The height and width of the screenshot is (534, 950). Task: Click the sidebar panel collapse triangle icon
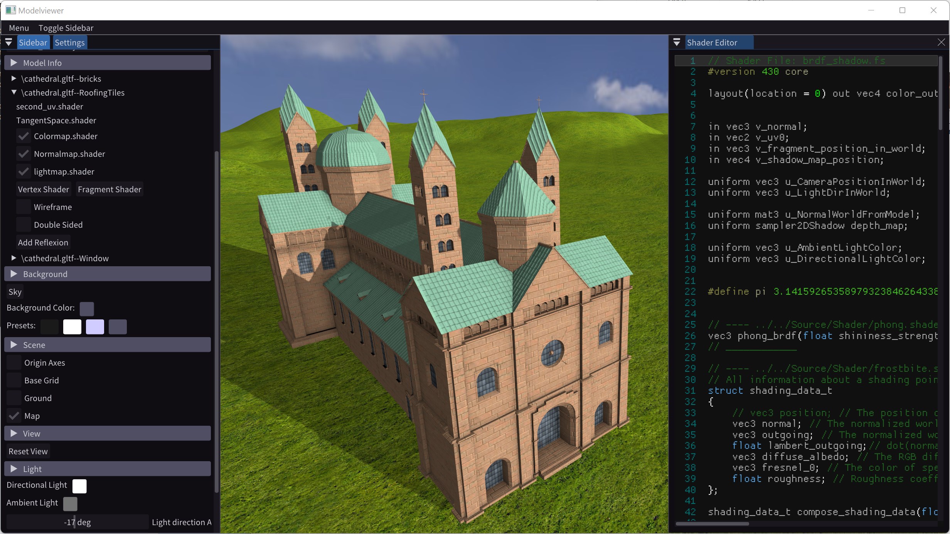pos(8,42)
